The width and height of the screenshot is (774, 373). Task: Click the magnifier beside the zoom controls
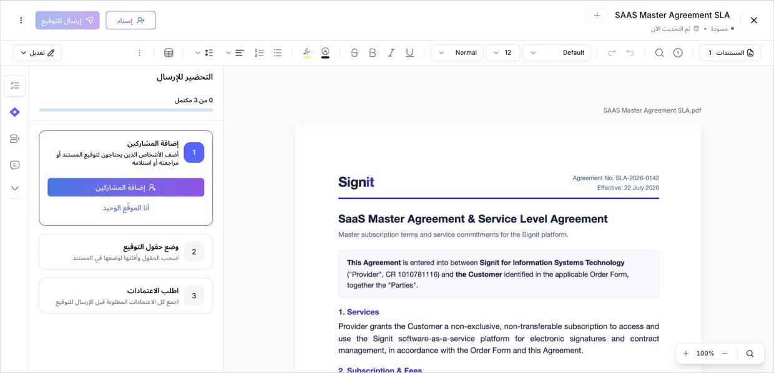click(750, 354)
